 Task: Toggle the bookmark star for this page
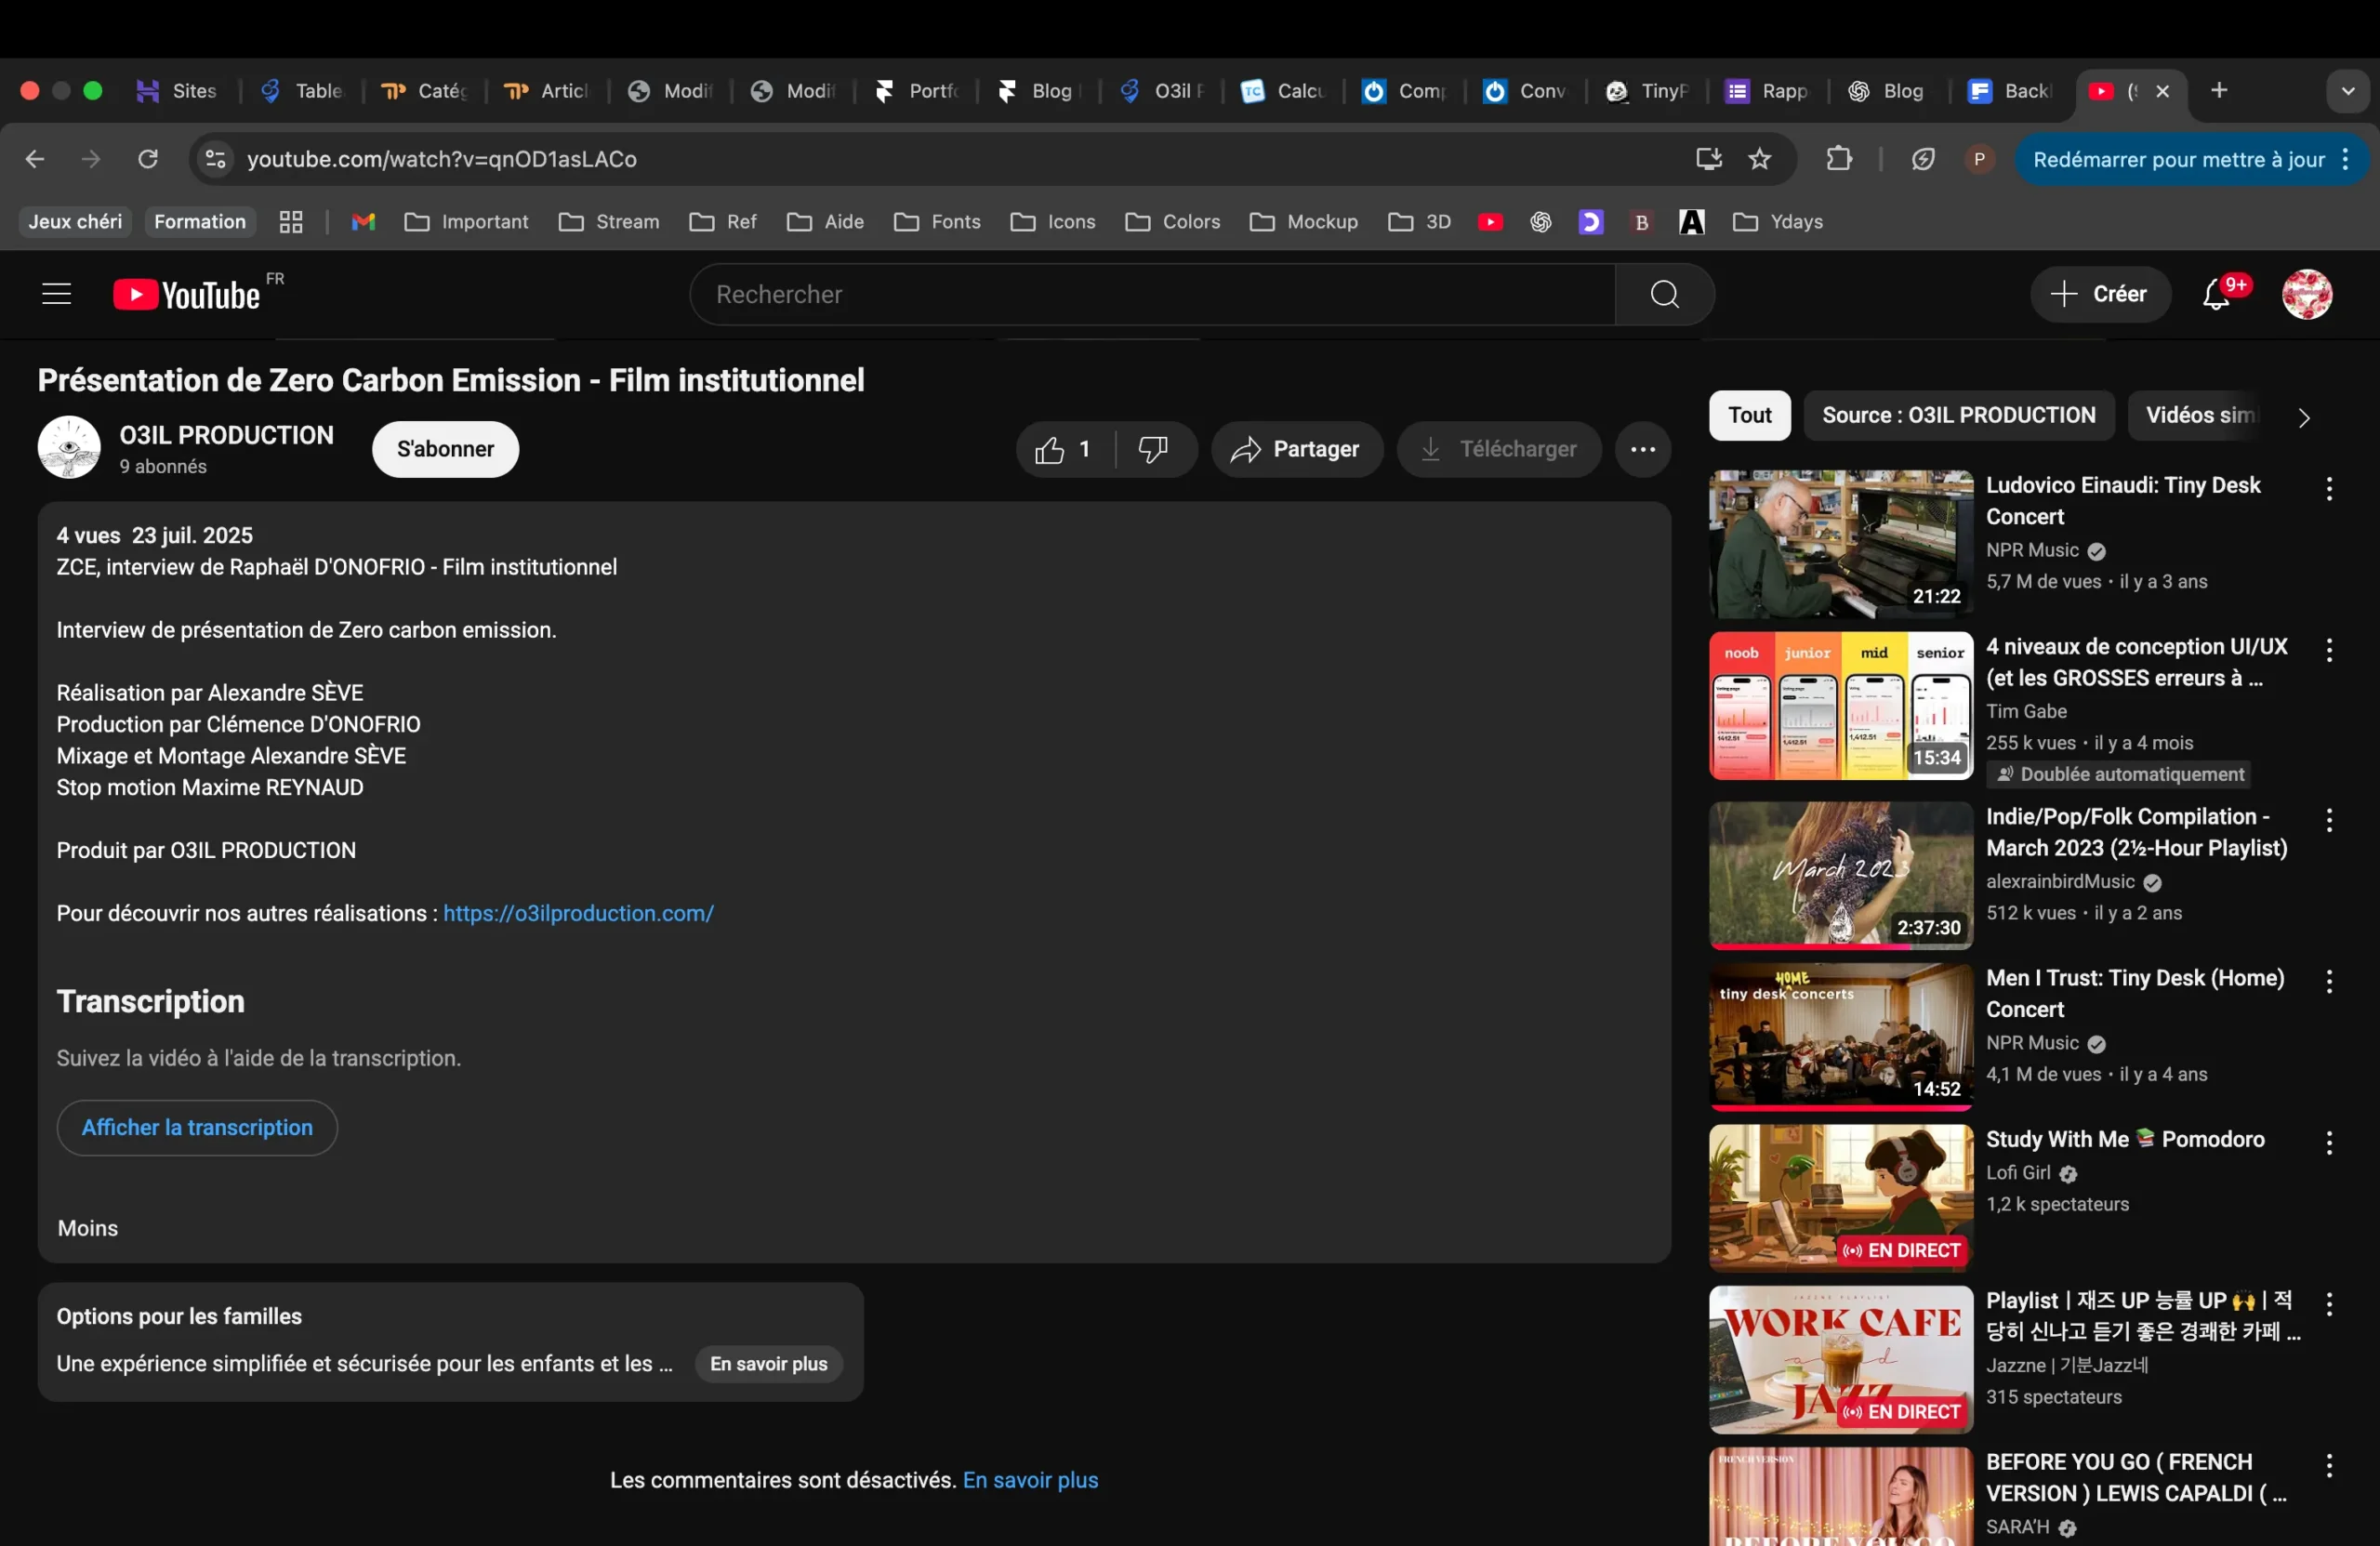tap(1761, 158)
